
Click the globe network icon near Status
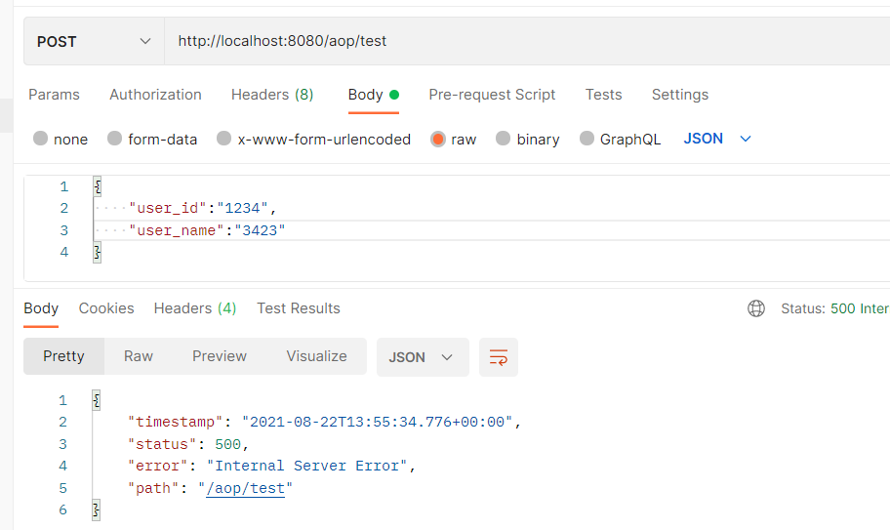[x=756, y=308]
